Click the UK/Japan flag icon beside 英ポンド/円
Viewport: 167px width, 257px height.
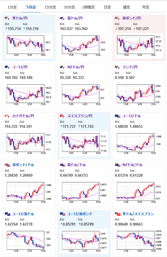coord(117,18)
